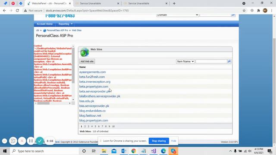
Task: Click the Not secure warning icon
Action: 25,10
